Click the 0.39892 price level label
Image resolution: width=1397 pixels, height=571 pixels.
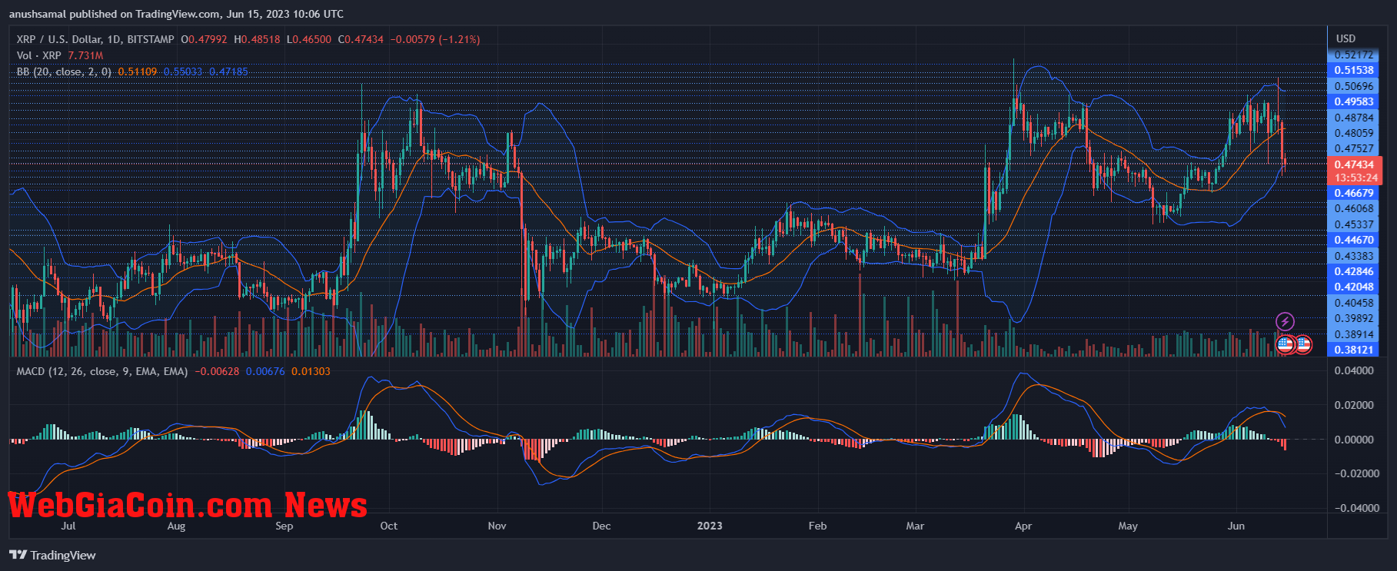tap(1353, 318)
